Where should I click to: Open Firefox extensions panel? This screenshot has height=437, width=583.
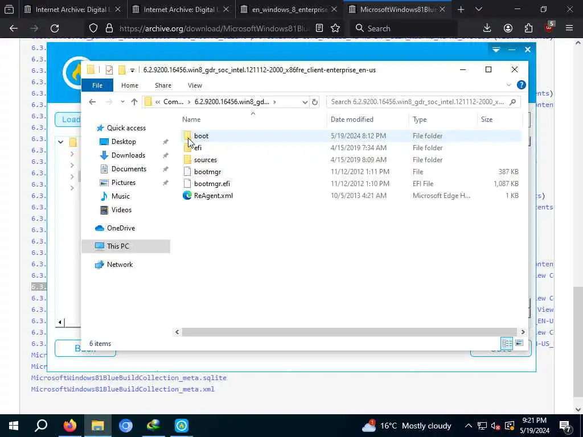pos(528,28)
